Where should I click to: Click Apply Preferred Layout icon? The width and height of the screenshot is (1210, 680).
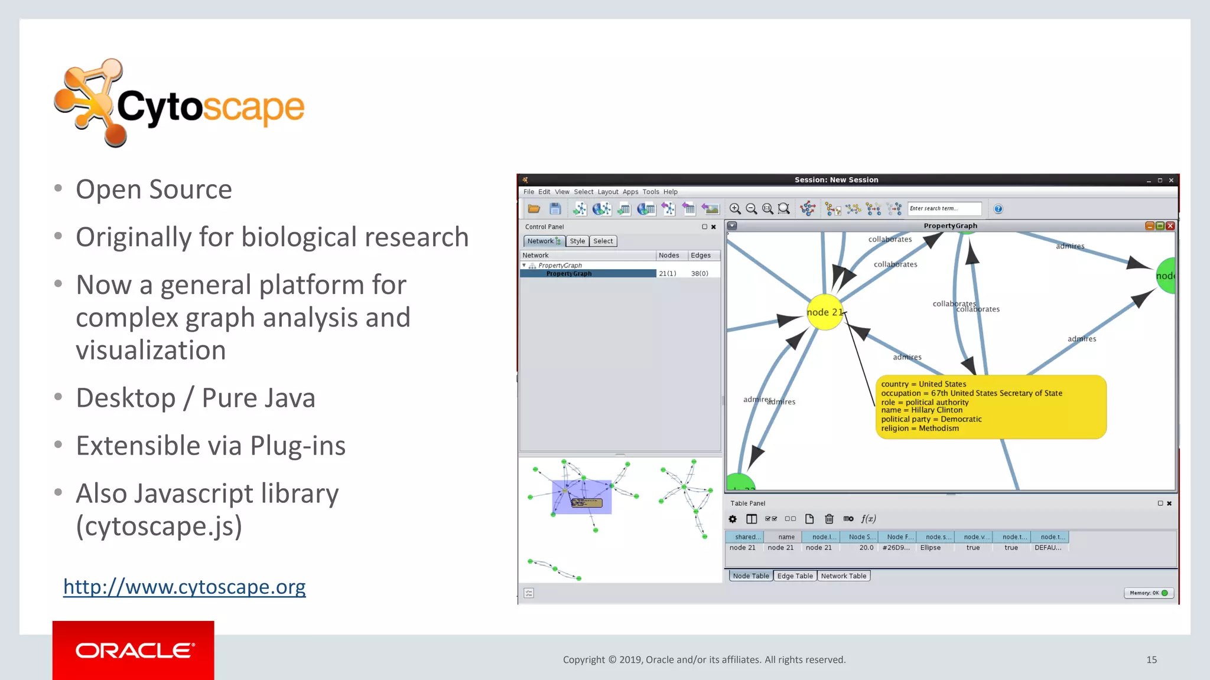pyautogui.click(x=808, y=209)
